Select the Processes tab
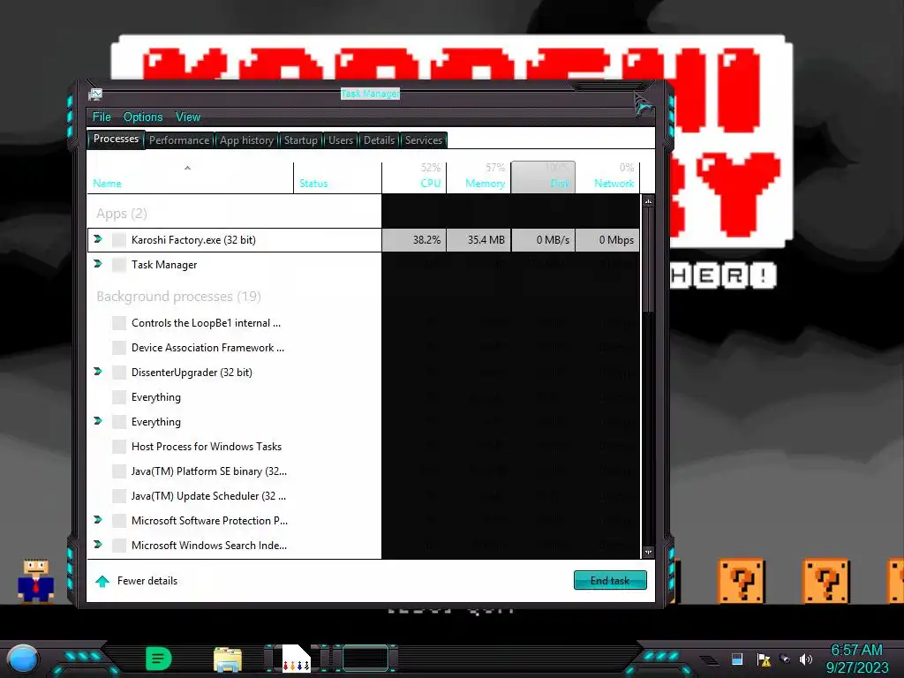Image resolution: width=904 pixels, height=678 pixels. pos(116,139)
